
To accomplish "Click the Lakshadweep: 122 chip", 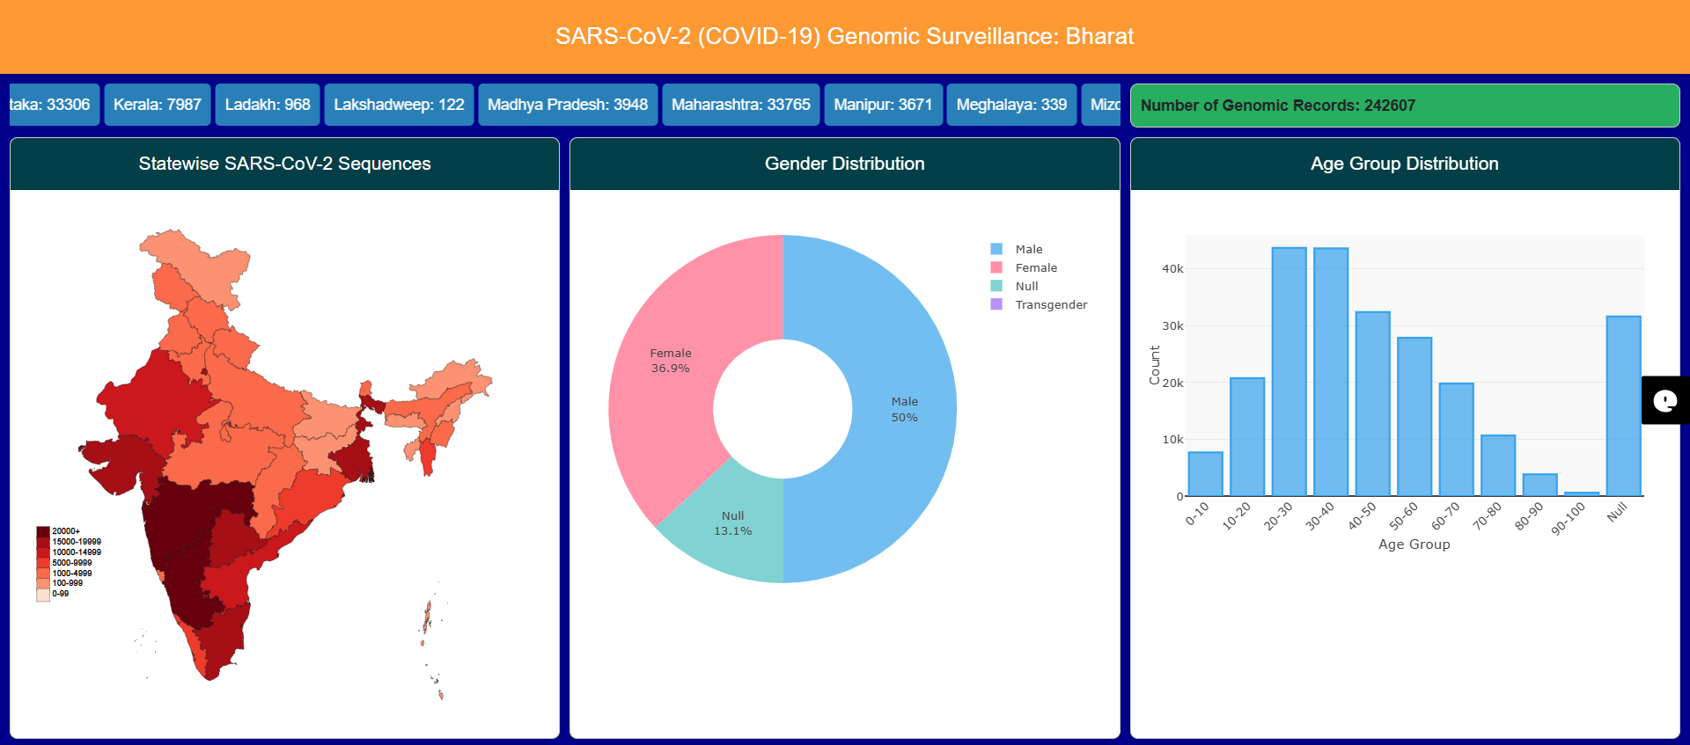I will (399, 105).
